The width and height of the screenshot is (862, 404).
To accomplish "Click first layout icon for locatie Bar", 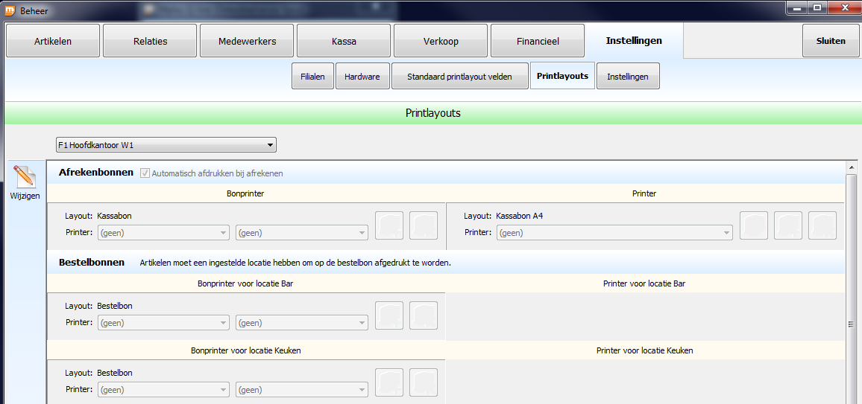I will click(389, 315).
